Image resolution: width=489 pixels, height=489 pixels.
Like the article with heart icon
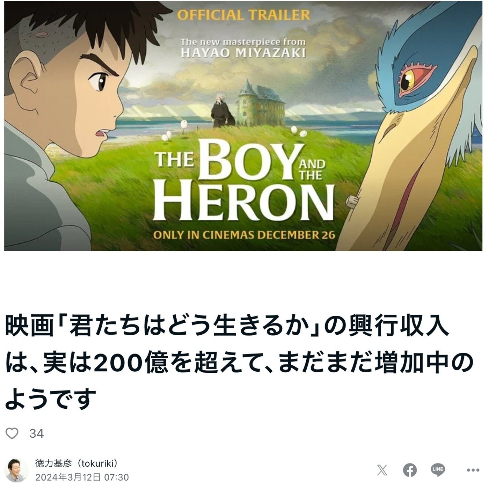tap(12, 433)
